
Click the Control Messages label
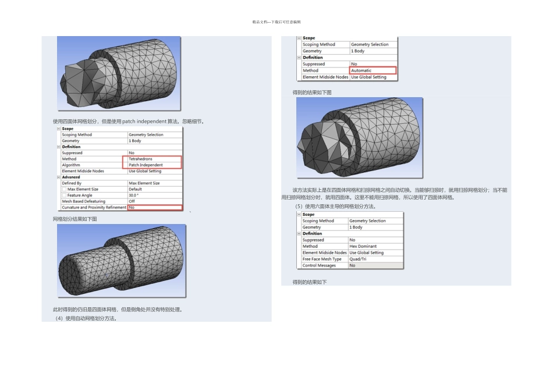point(319,265)
